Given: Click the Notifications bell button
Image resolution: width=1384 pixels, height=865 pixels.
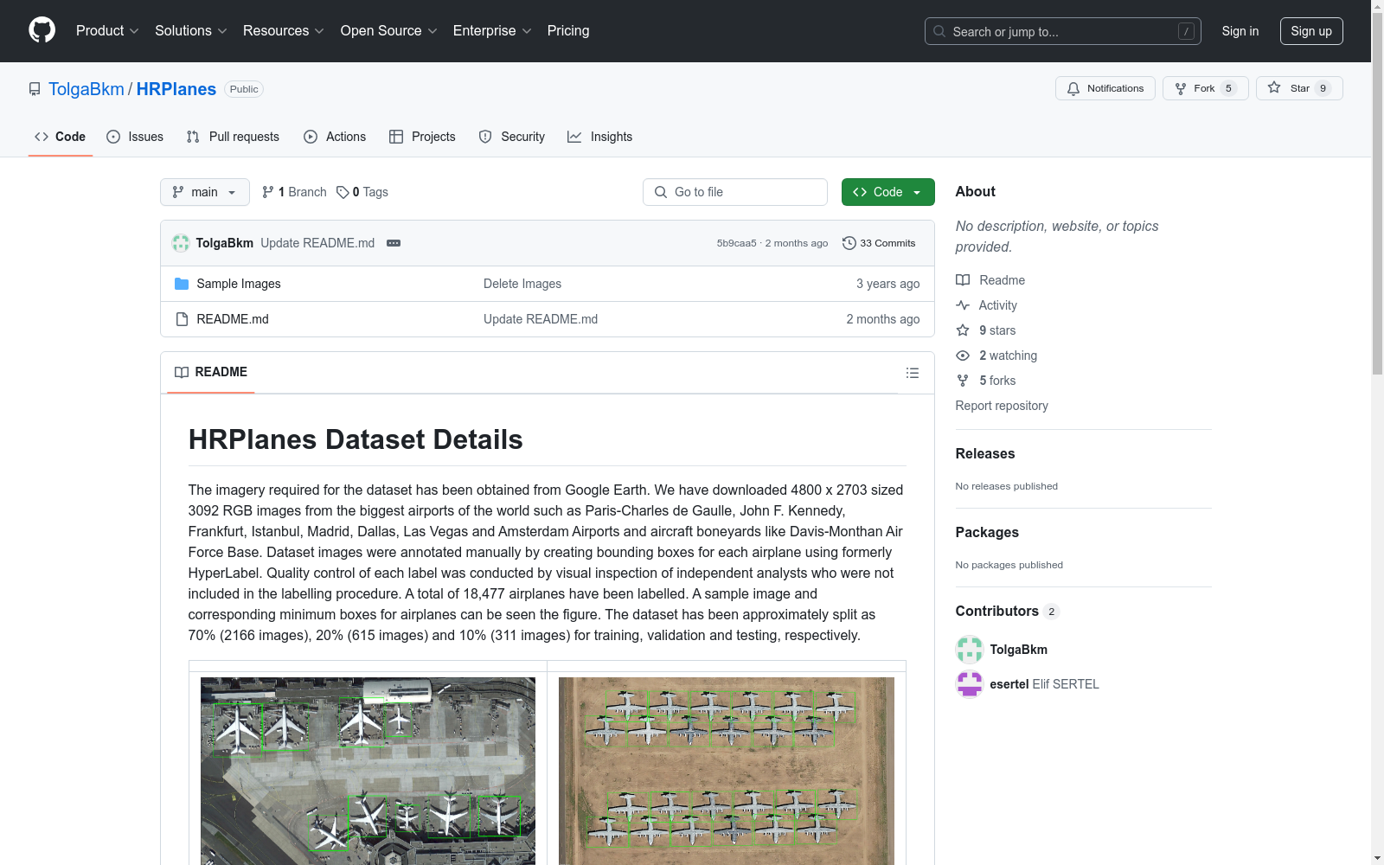Looking at the screenshot, I should coord(1105,88).
